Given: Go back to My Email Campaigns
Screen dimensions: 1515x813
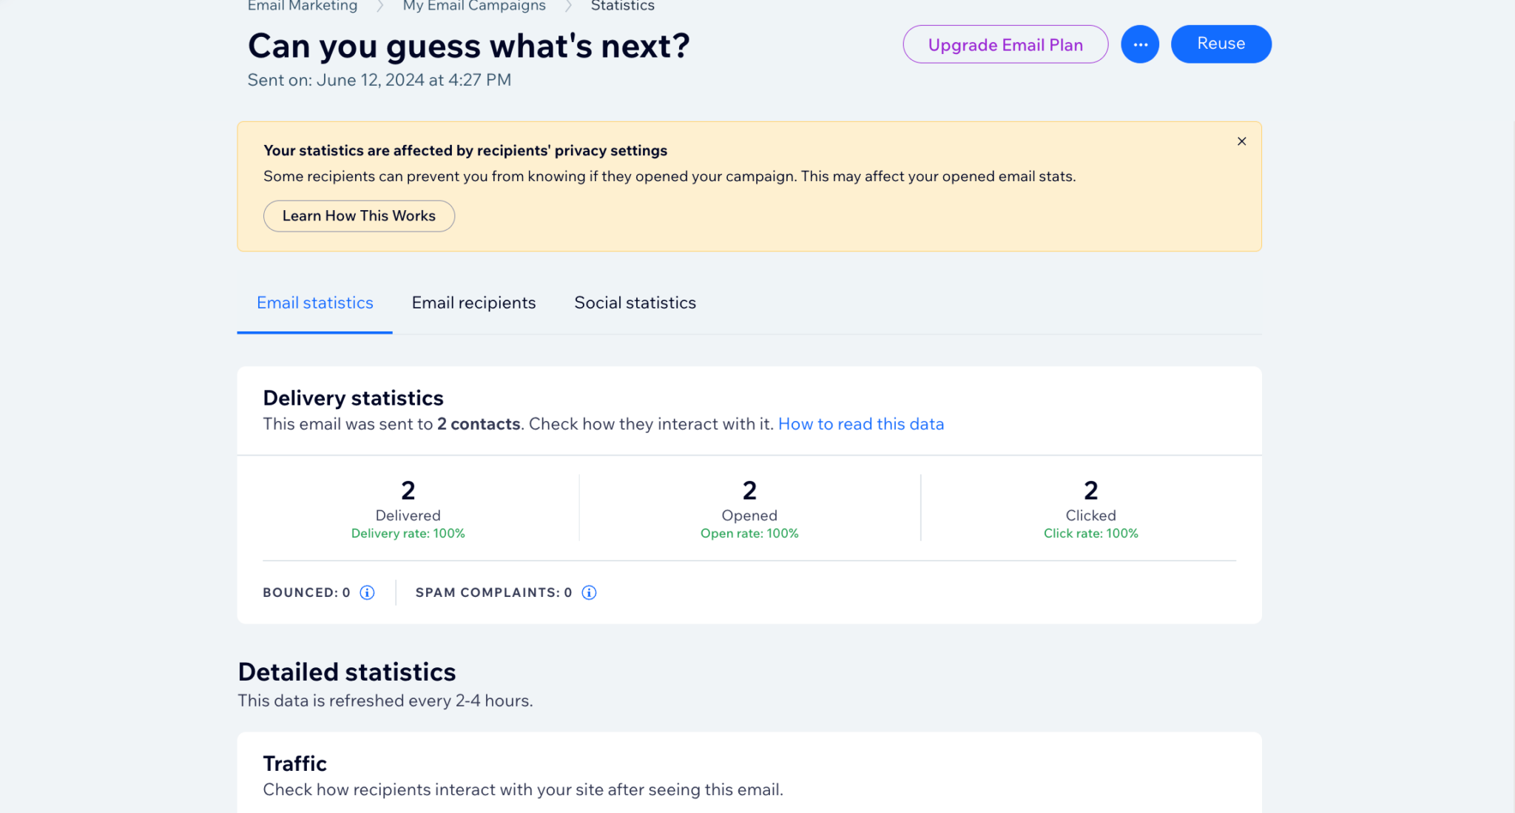Looking at the screenshot, I should [x=473, y=6].
